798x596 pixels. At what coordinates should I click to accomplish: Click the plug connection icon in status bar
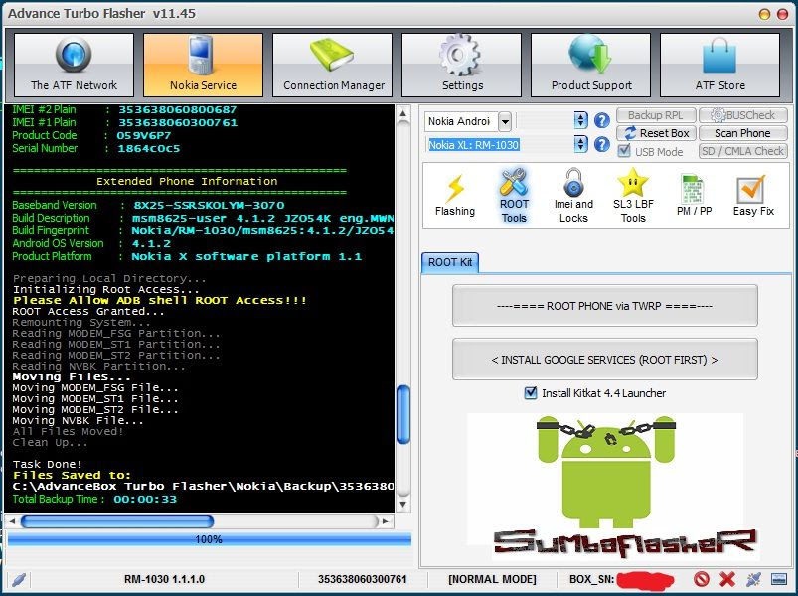(x=753, y=579)
